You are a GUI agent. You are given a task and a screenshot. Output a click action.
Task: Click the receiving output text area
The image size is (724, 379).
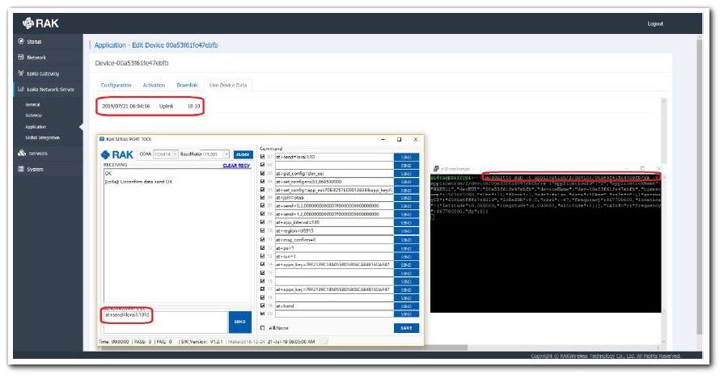pos(178,235)
